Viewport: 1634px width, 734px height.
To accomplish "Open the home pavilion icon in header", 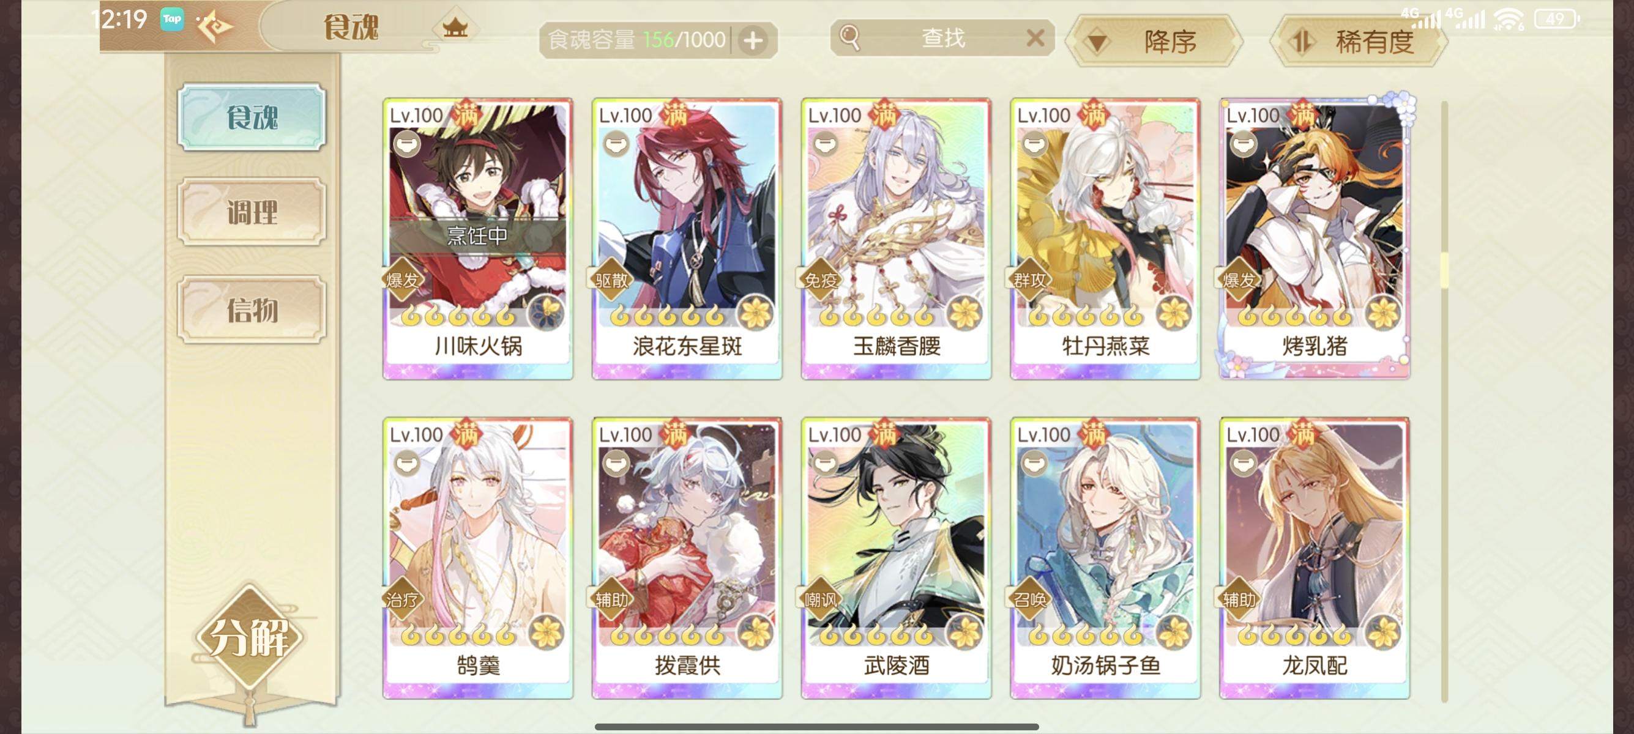I will point(455,28).
